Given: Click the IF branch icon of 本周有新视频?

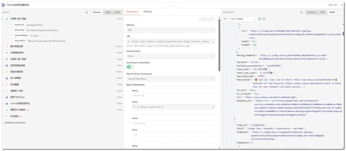Looking at the screenshot, I should (x=7, y=53).
